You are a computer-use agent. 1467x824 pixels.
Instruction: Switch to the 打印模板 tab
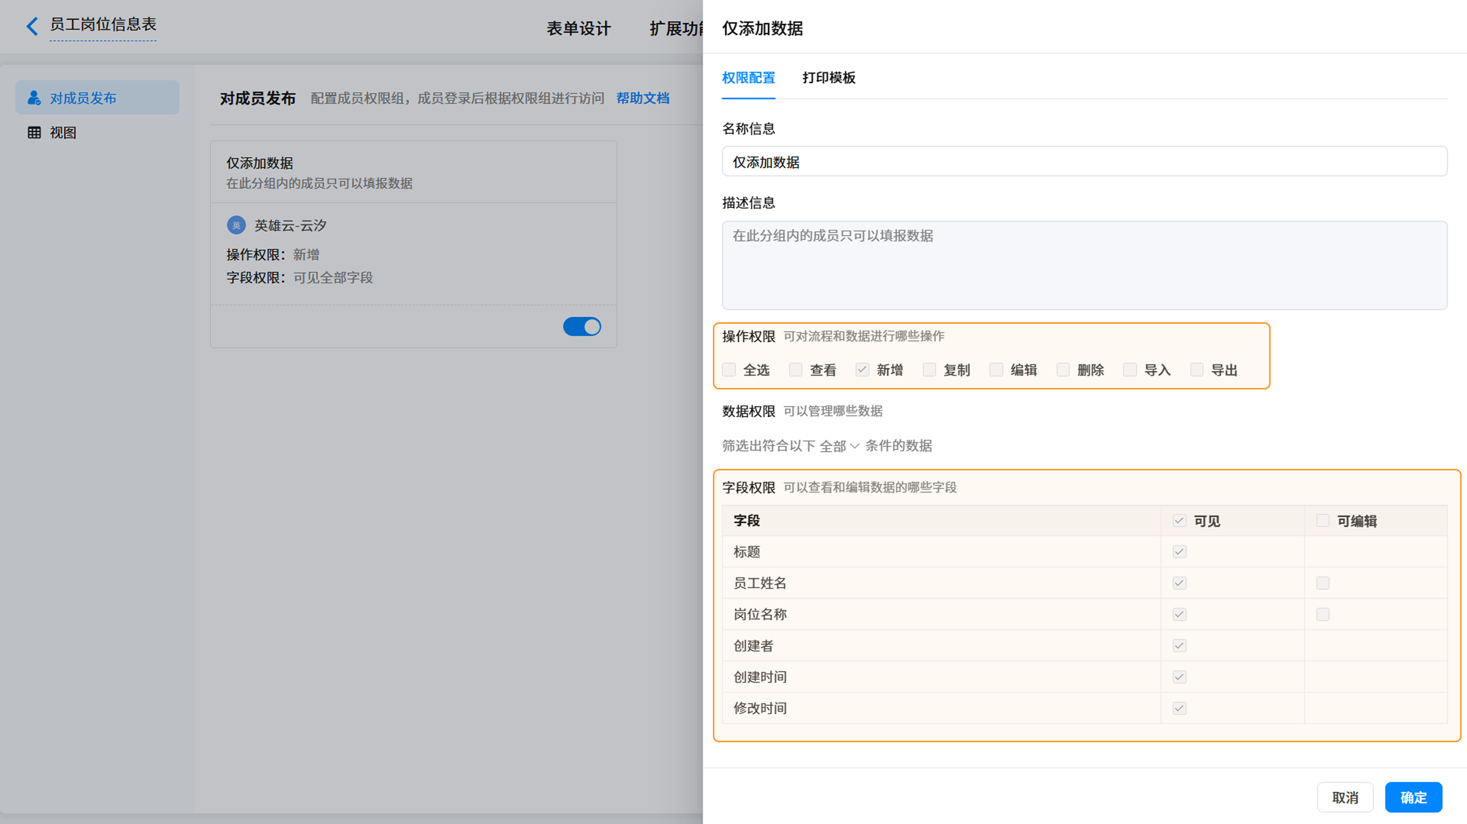click(829, 78)
